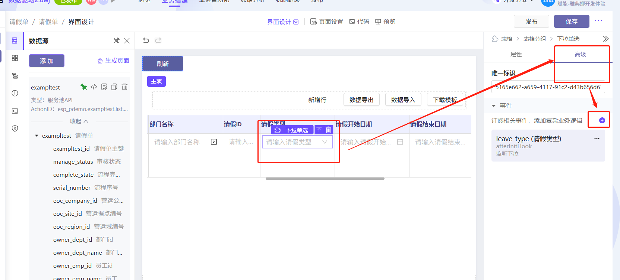Click the 生成页面 link
Screen dimensions: 620x280
(x=113, y=61)
